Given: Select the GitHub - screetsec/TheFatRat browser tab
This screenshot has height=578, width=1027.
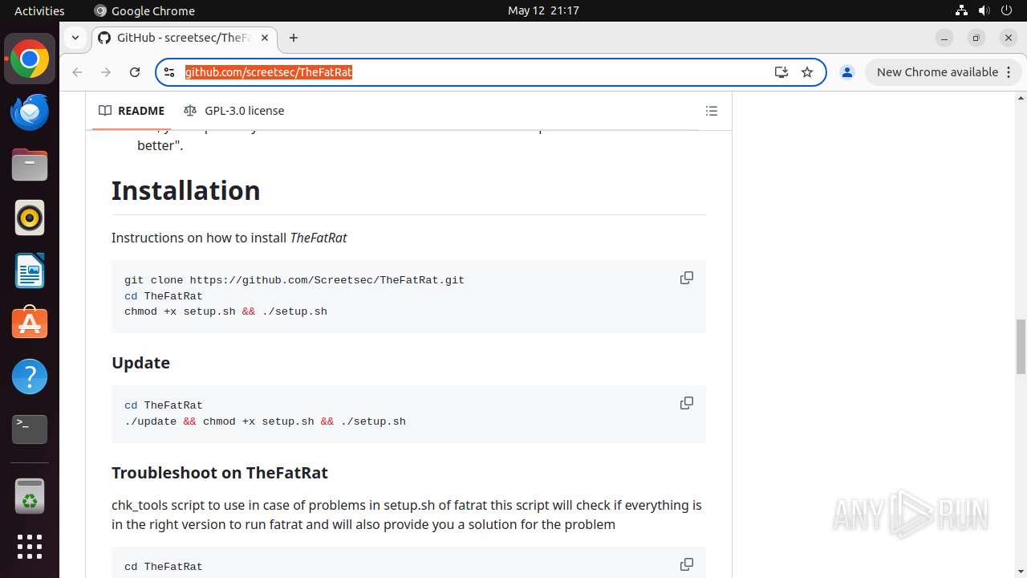Looking at the screenshot, I should pos(185,38).
